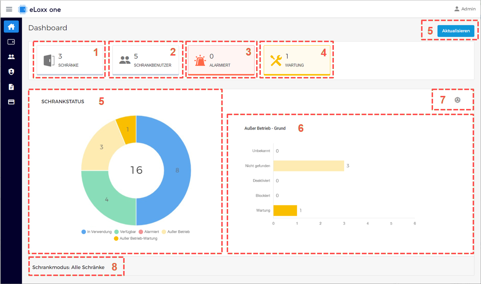This screenshot has width=481, height=284.
Task: Toggle 'Alarmiert' legend entry in chart
Action: [150, 232]
